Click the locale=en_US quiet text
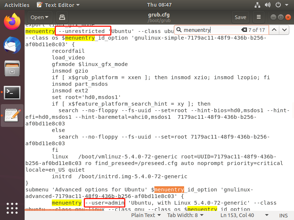 [x=55, y=170]
